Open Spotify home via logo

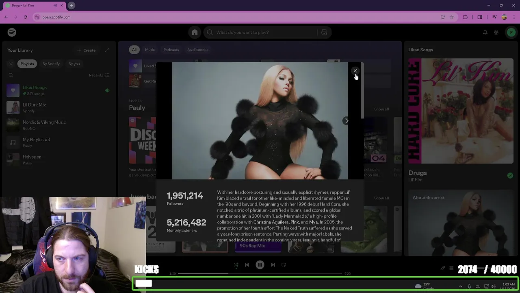point(12,32)
